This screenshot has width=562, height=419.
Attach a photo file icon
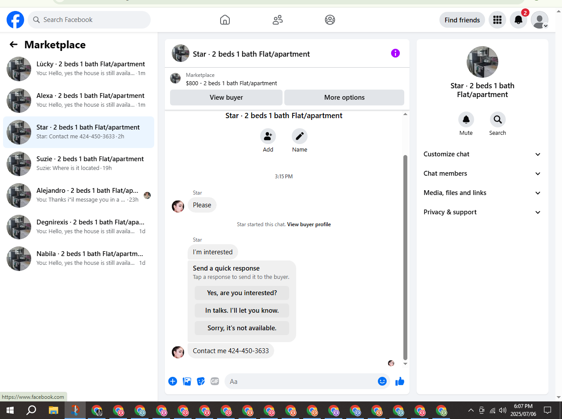pyautogui.click(x=187, y=381)
